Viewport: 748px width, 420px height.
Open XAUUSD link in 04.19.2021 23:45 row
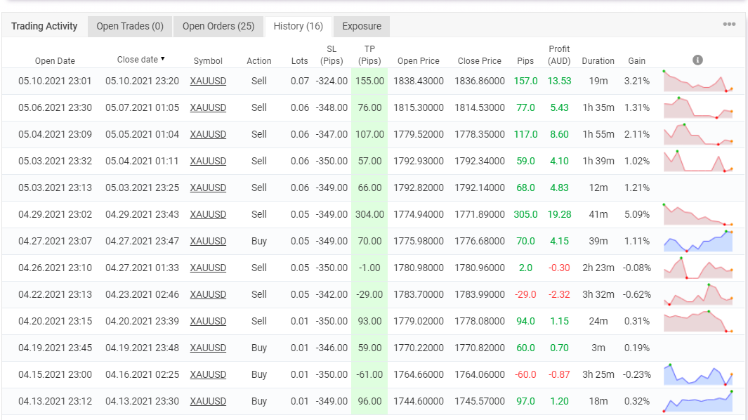click(208, 348)
